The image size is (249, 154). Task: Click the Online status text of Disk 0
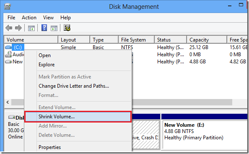pos(16,137)
